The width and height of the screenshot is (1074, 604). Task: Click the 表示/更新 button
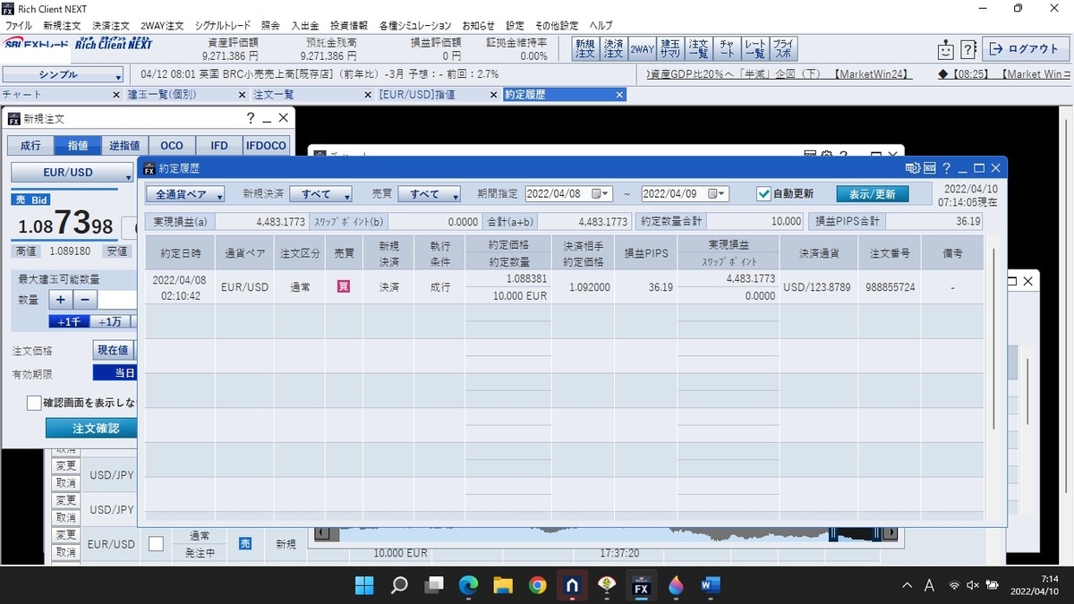(x=873, y=194)
